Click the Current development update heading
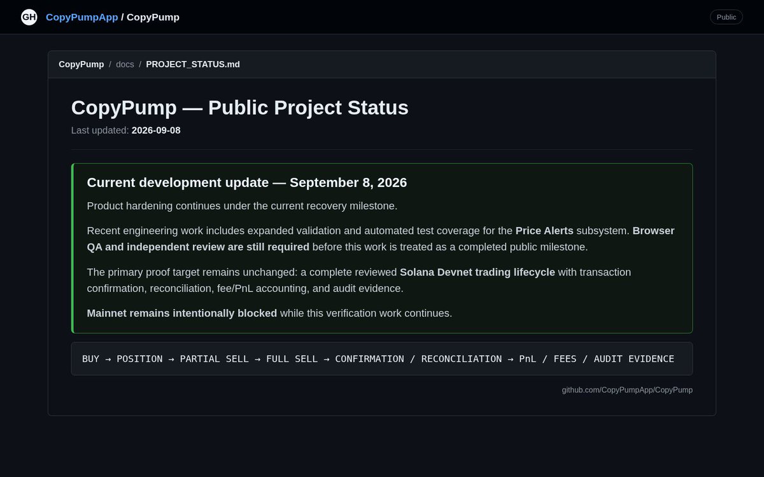Image resolution: width=764 pixels, height=477 pixels. pyautogui.click(x=247, y=183)
